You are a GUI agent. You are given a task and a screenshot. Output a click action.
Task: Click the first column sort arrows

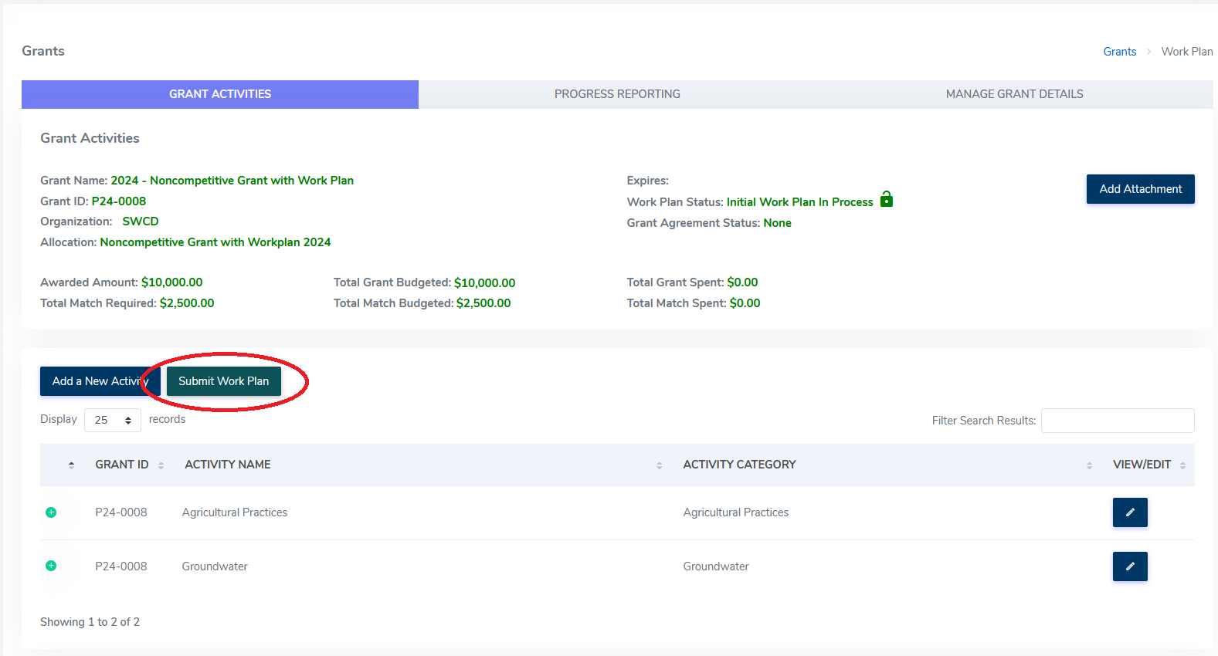coord(71,465)
